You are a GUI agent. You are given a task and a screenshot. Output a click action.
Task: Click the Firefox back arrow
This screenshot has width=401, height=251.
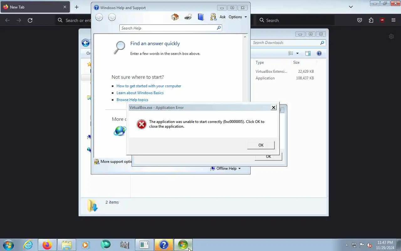8,20
